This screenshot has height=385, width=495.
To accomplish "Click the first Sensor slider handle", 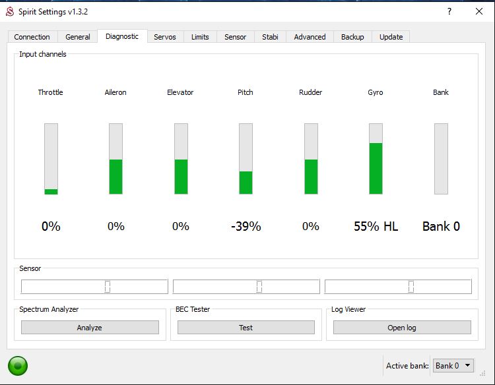I will click(x=108, y=287).
